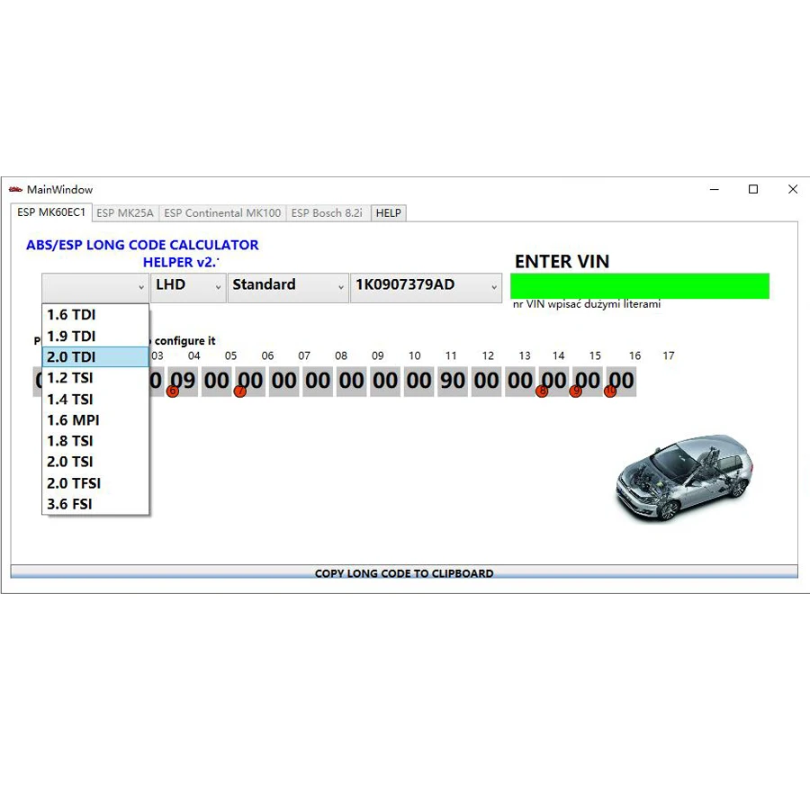The height and width of the screenshot is (810, 810).
Task: Switch to the ESP Bosch 8.2i tab
Action: (327, 212)
